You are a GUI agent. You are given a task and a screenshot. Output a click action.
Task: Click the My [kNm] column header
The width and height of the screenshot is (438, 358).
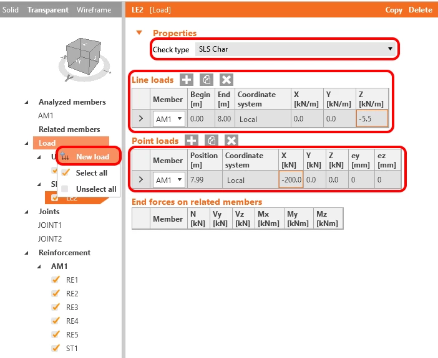[298, 219]
